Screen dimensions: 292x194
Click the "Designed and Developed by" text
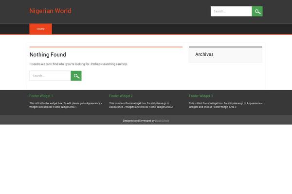[139, 121]
